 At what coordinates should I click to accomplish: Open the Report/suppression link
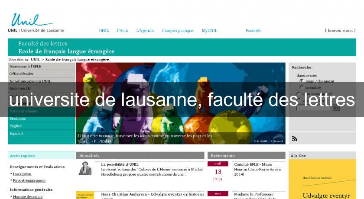tap(29, 180)
